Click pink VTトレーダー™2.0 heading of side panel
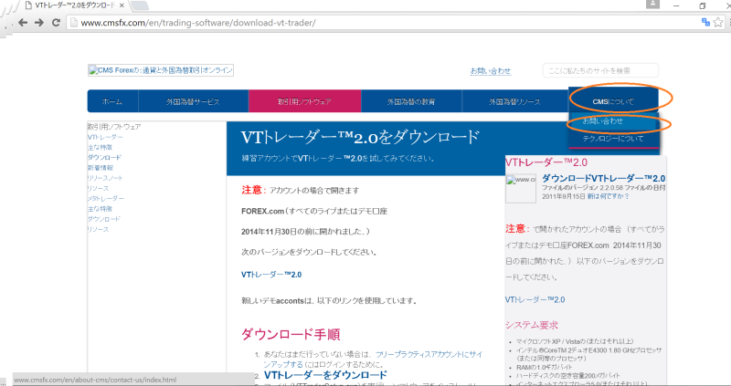The width and height of the screenshot is (731, 386). pyautogui.click(x=546, y=162)
